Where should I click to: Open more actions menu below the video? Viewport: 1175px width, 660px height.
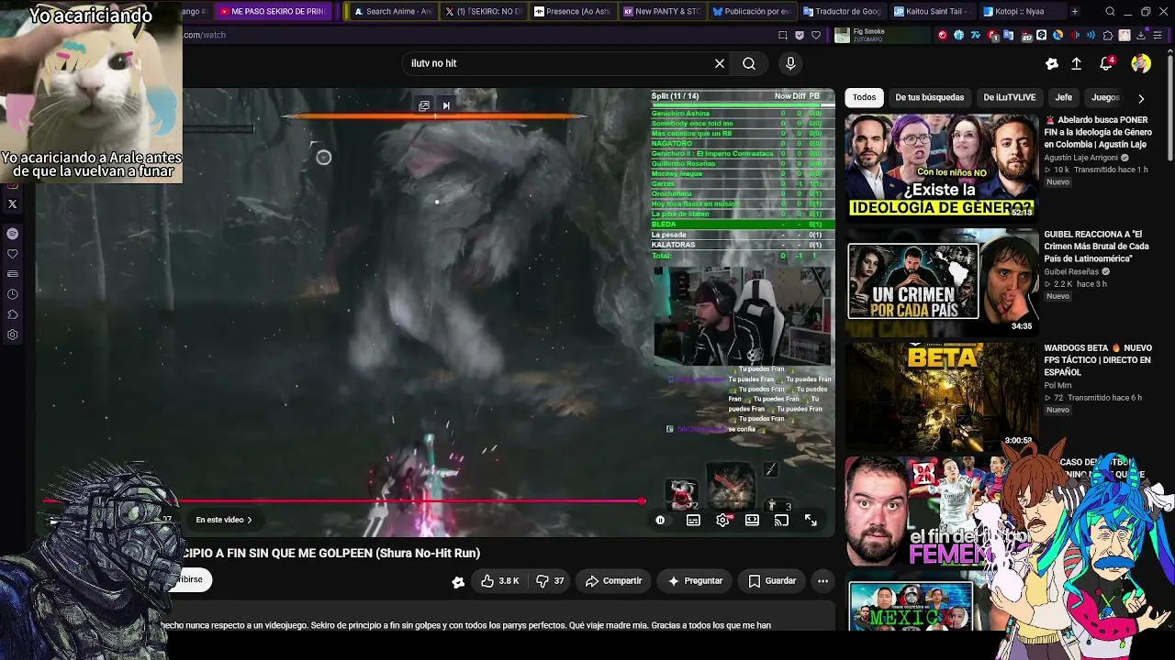(x=822, y=580)
